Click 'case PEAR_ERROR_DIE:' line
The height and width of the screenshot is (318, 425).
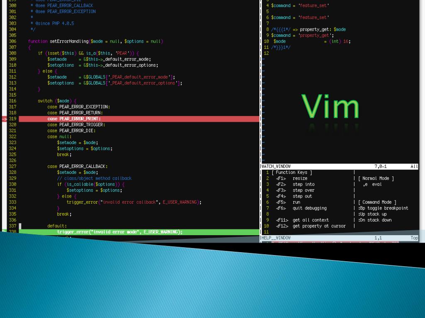pyautogui.click(x=71, y=130)
